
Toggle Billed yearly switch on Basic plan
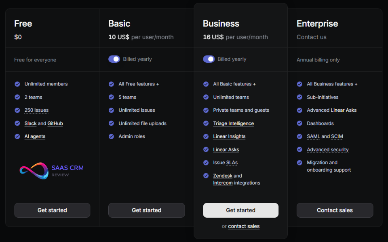[x=114, y=59]
